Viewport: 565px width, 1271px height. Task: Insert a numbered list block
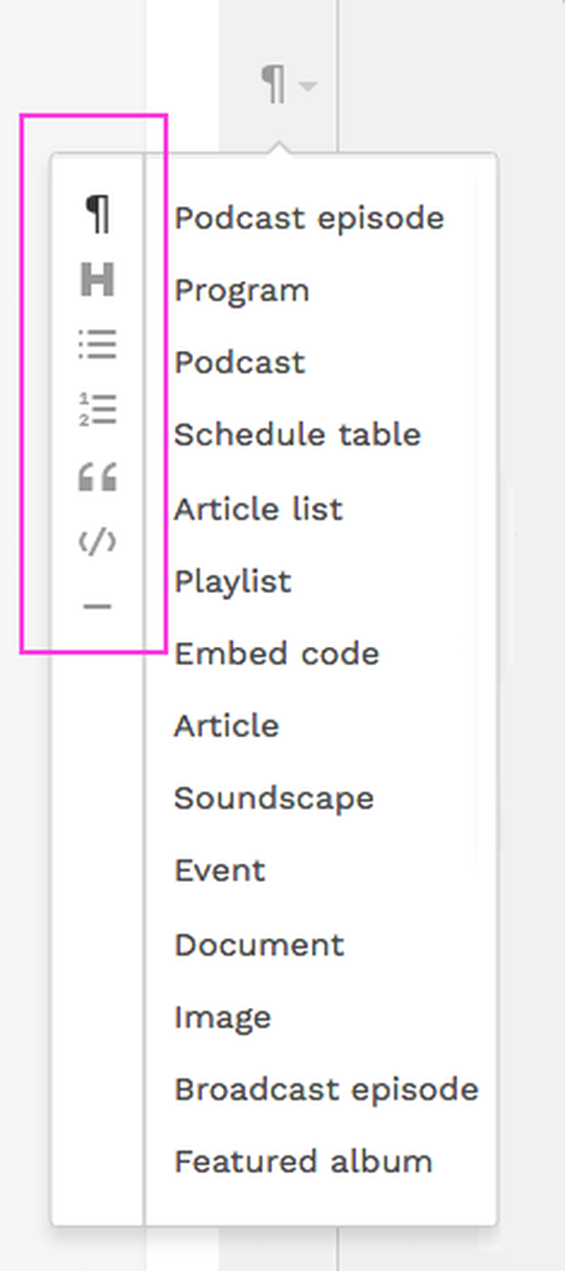pos(98,410)
